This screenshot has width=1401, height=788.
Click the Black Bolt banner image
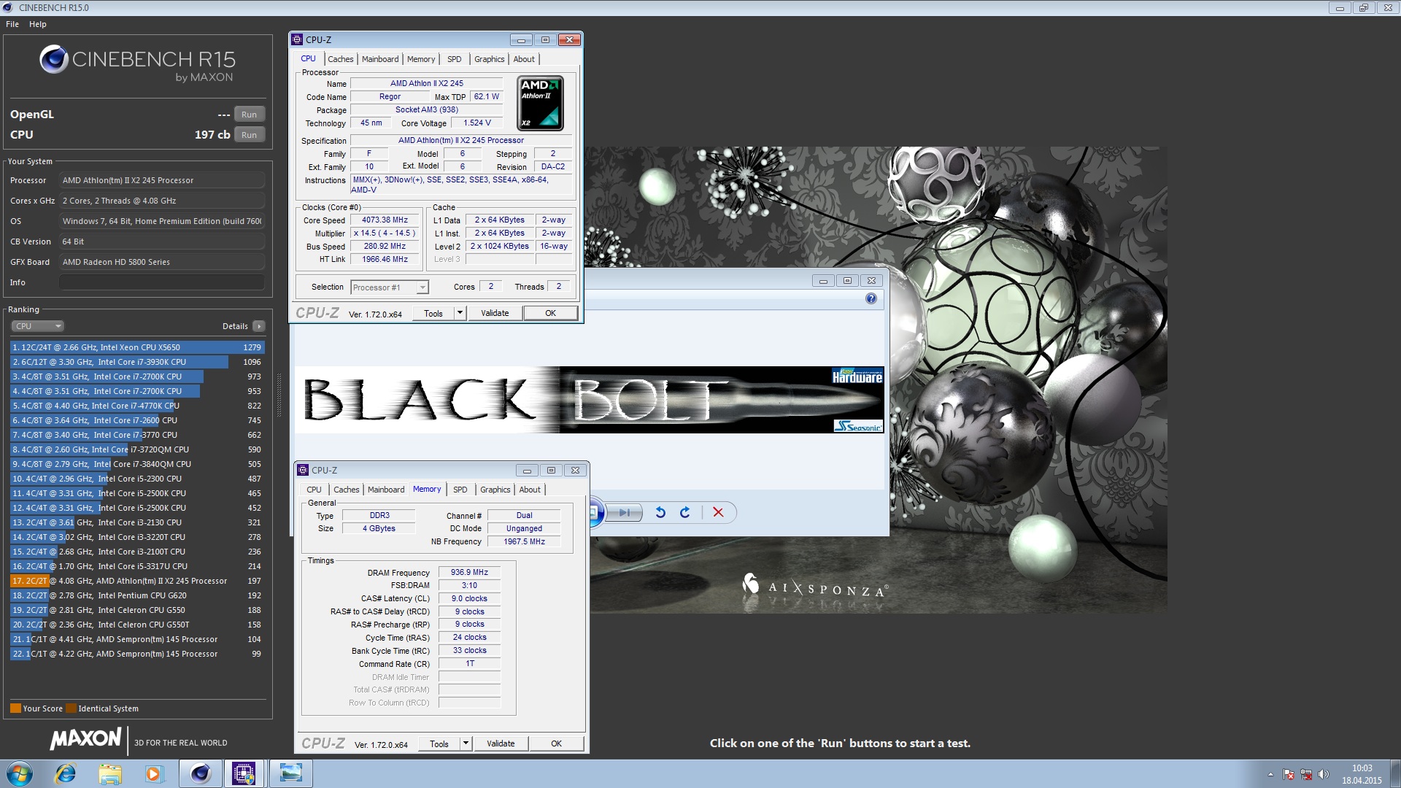[590, 400]
